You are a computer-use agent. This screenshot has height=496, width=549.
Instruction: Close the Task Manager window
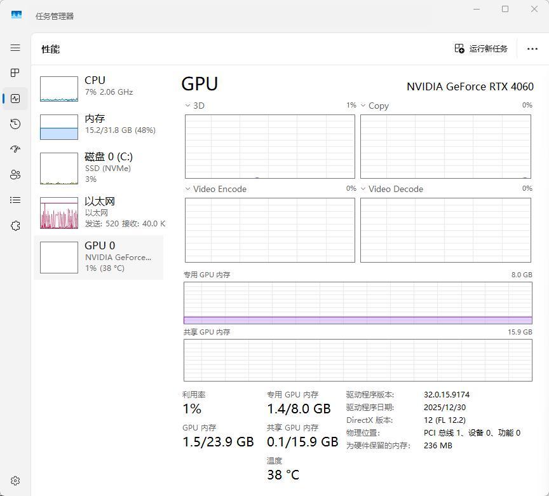click(x=534, y=9)
